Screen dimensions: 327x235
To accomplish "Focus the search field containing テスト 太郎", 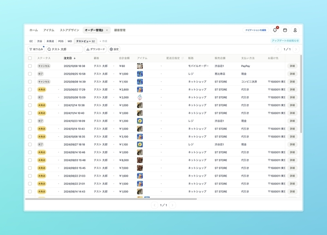I will tap(65, 49).
